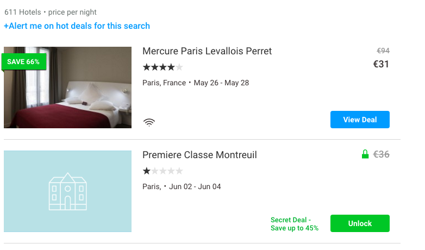Click Secret Deal save up to 45% text
Image resolution: width=425 pixels, height=250 pixels.
(x=295, y=224)
